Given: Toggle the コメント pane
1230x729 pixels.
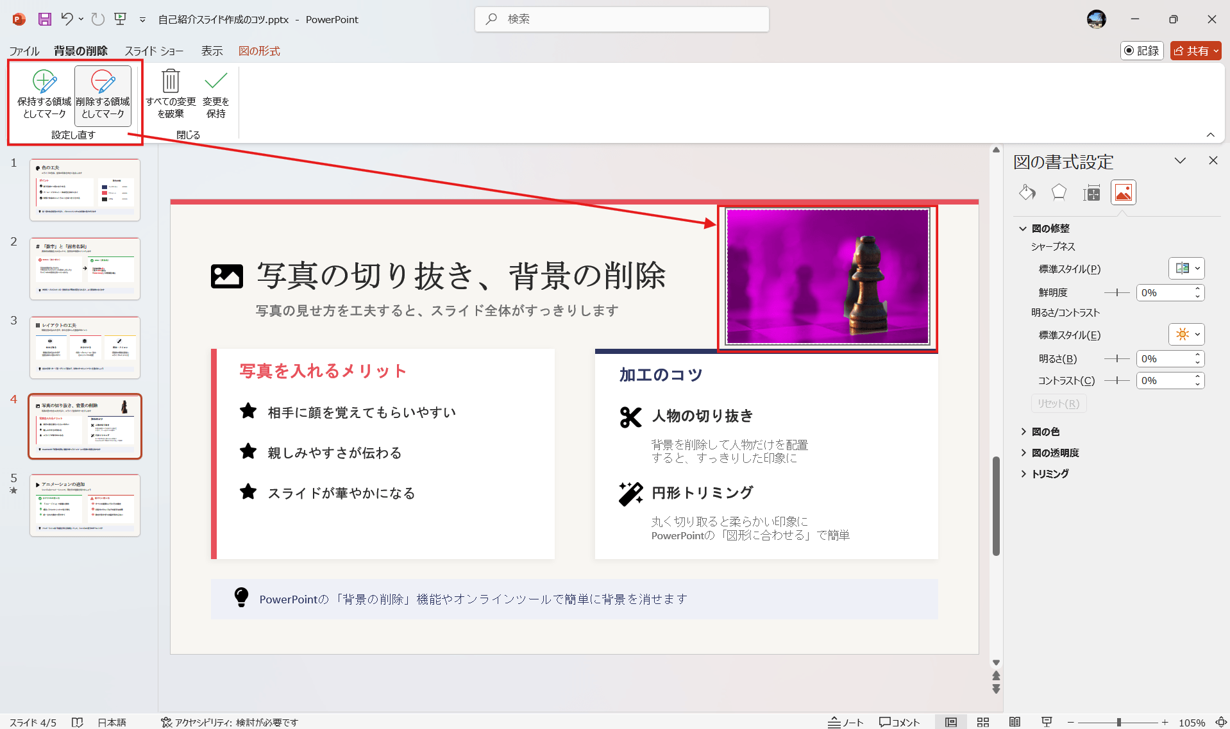Looking at the screenshot, I should (x=899, y=721).
